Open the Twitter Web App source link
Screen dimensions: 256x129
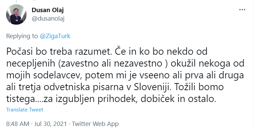95,124
